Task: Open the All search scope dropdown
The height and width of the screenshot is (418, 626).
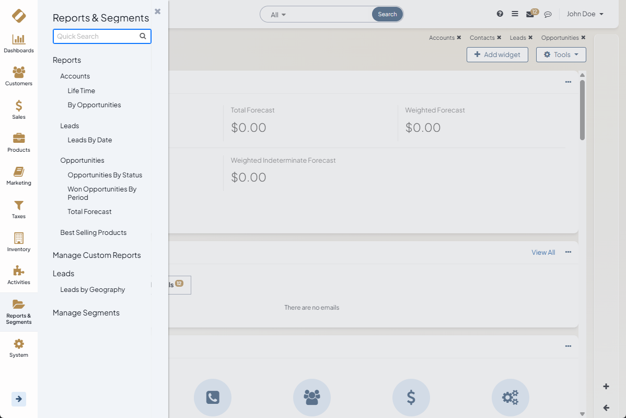Action: (279, 15)
